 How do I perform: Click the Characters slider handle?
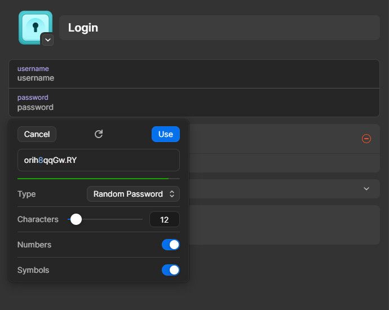[x=76, y=219]
